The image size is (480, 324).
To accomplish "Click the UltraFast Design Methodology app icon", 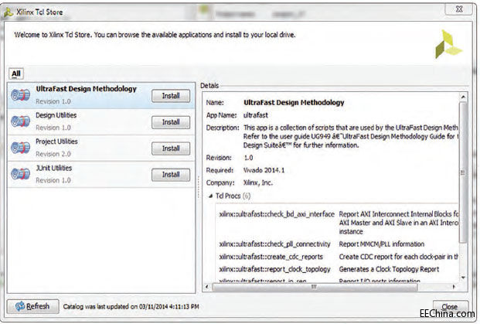I will [x=20, y=95].
